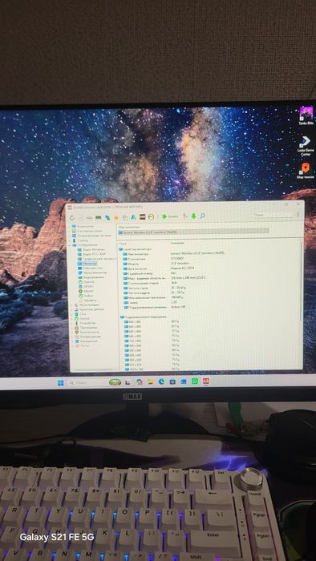Select GPGPU in the tree
Viewport: 316px width, 561px height.
click(x=87, y=287)
